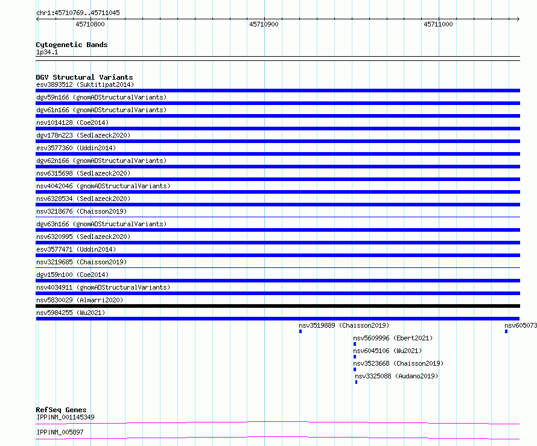Click small blue marker under nsv6045106
Viewport: 537px width, 446px height.
(355, 357)
